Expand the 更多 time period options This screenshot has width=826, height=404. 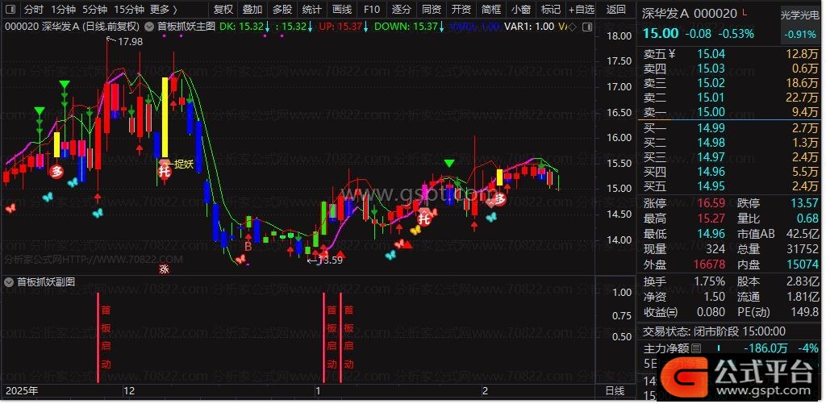(164, 10)
